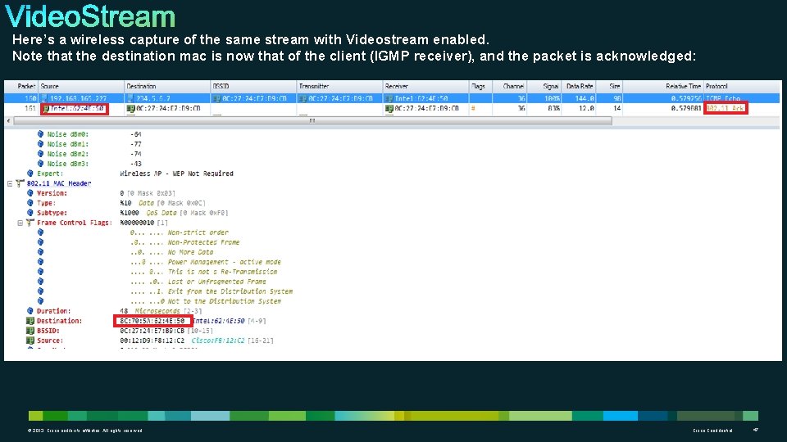Viewport: 787px width, 442px height.
Task: Click the Protocol column header
Action: [x=716, y=86]
